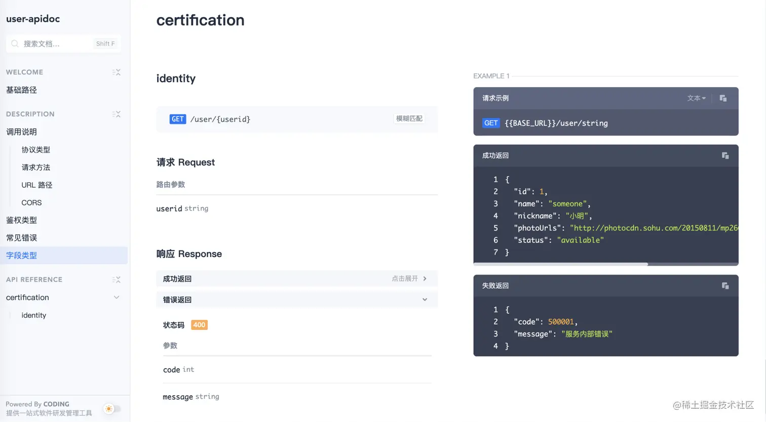Image resolution: width=766 pixels, height=422 pixels.
Task: Toggle the light/dark theme switch
Action: [x=112, y=409]
